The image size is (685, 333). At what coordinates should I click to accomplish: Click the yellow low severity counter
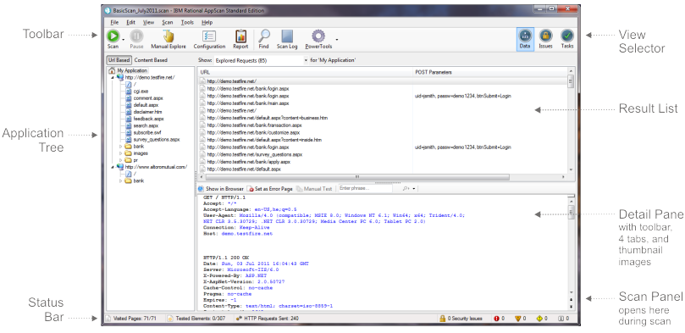542,319
